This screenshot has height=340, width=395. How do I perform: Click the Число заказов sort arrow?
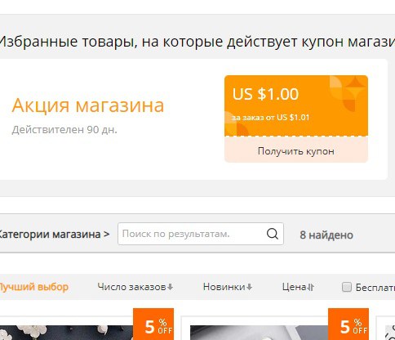(171, 287)
